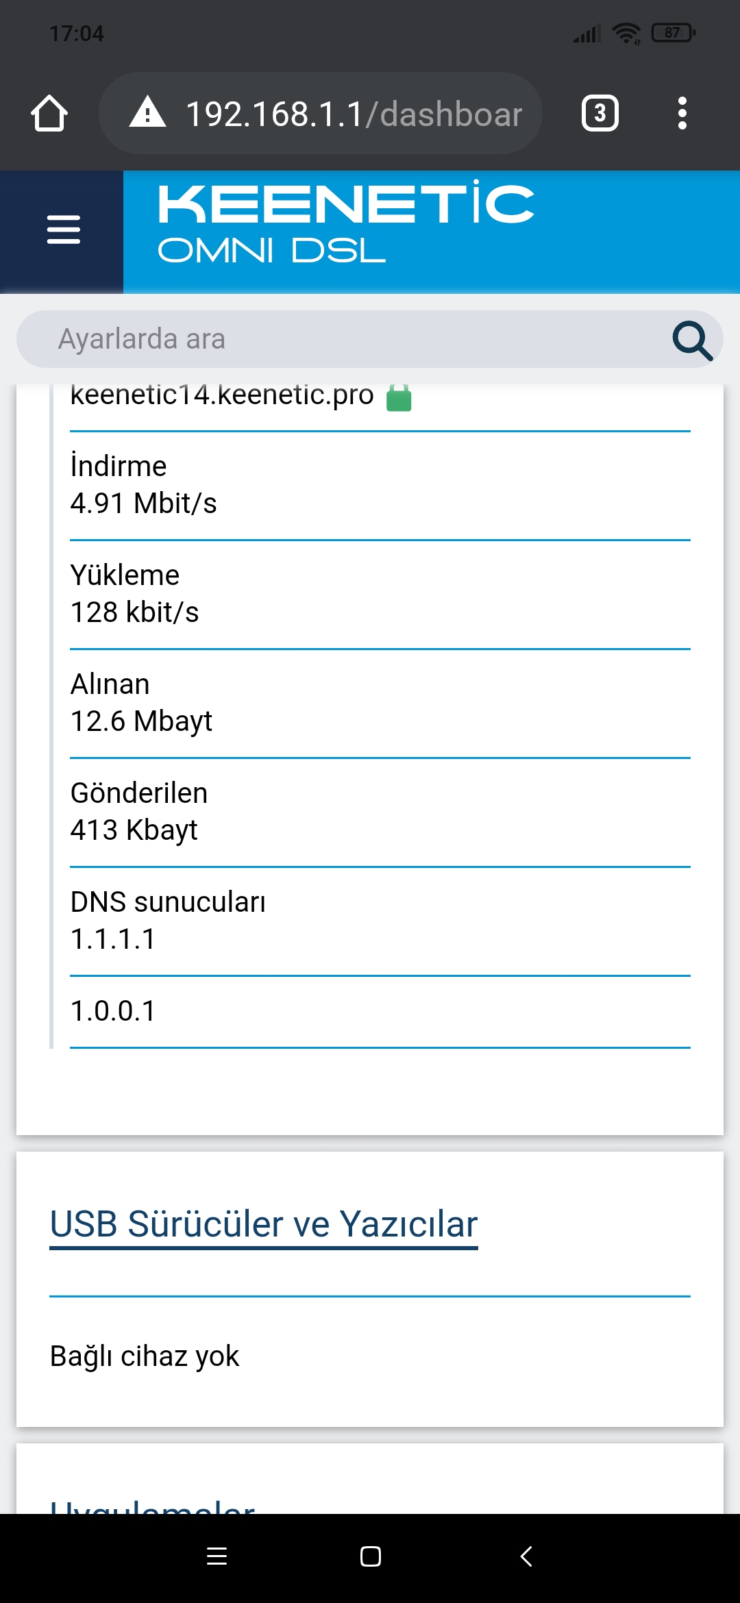
Task: Tap the green lock icon beside keenetic14.keenetic.pro
Action: click(399, 397)
